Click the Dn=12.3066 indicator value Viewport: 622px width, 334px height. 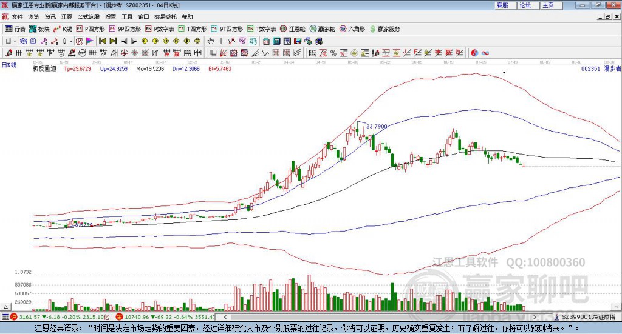coord(186,69)
